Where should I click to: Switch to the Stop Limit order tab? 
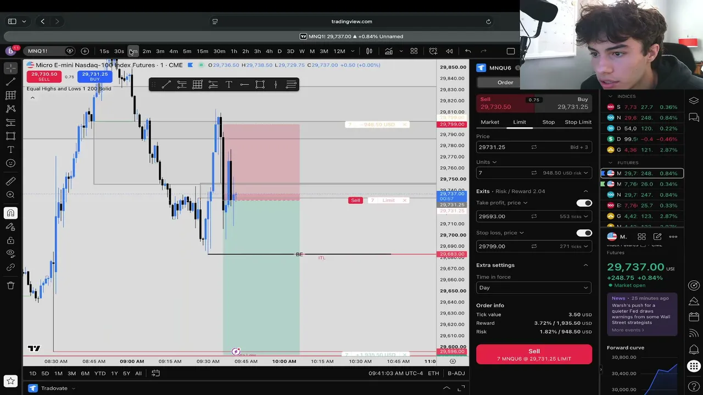[578, 122]
